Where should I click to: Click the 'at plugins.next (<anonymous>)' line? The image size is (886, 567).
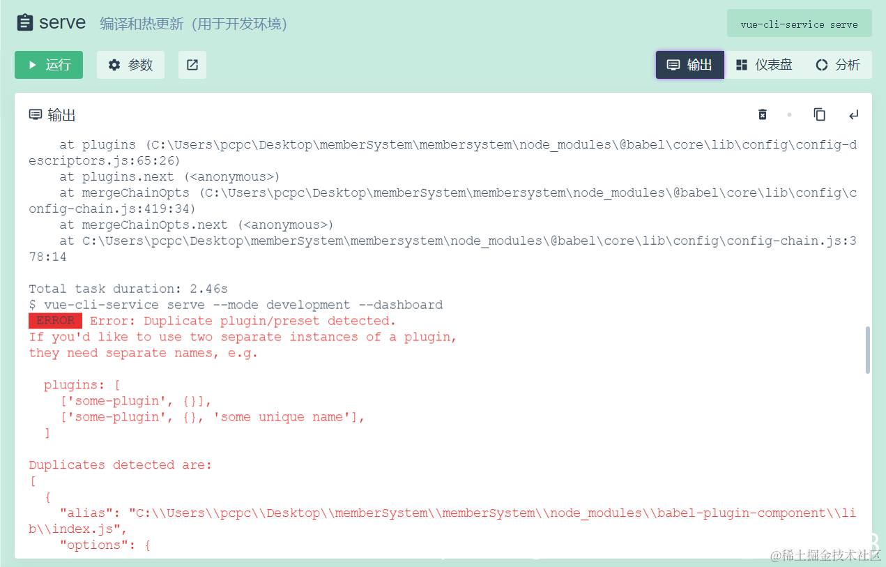169,176
